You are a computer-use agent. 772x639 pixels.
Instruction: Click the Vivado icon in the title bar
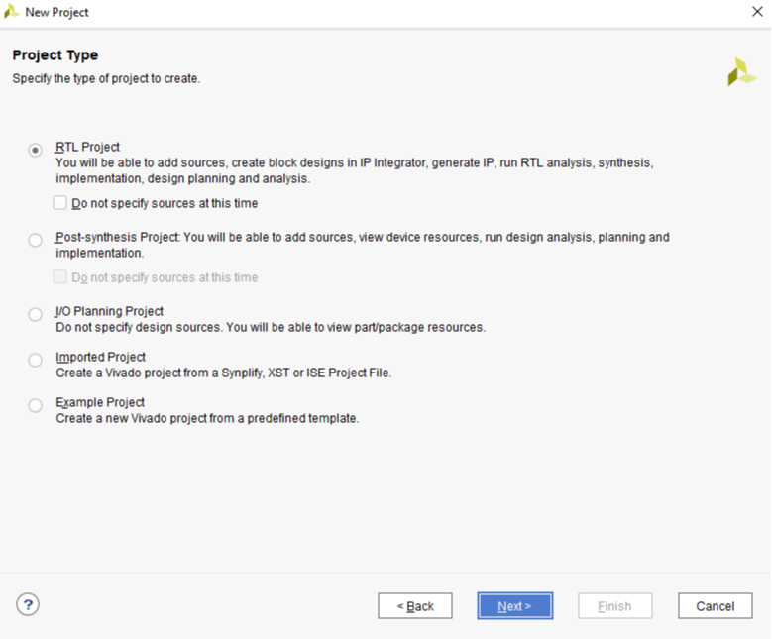point(12,12)
